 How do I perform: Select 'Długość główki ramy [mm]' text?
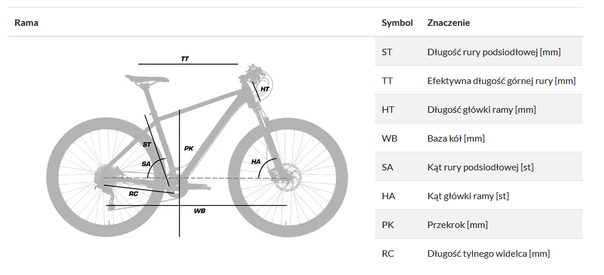481,110
